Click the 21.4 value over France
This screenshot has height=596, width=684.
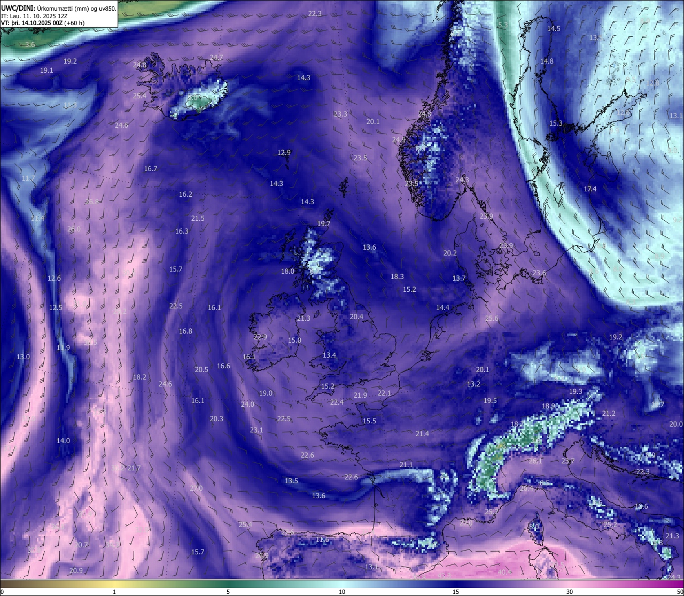[422, 434]
